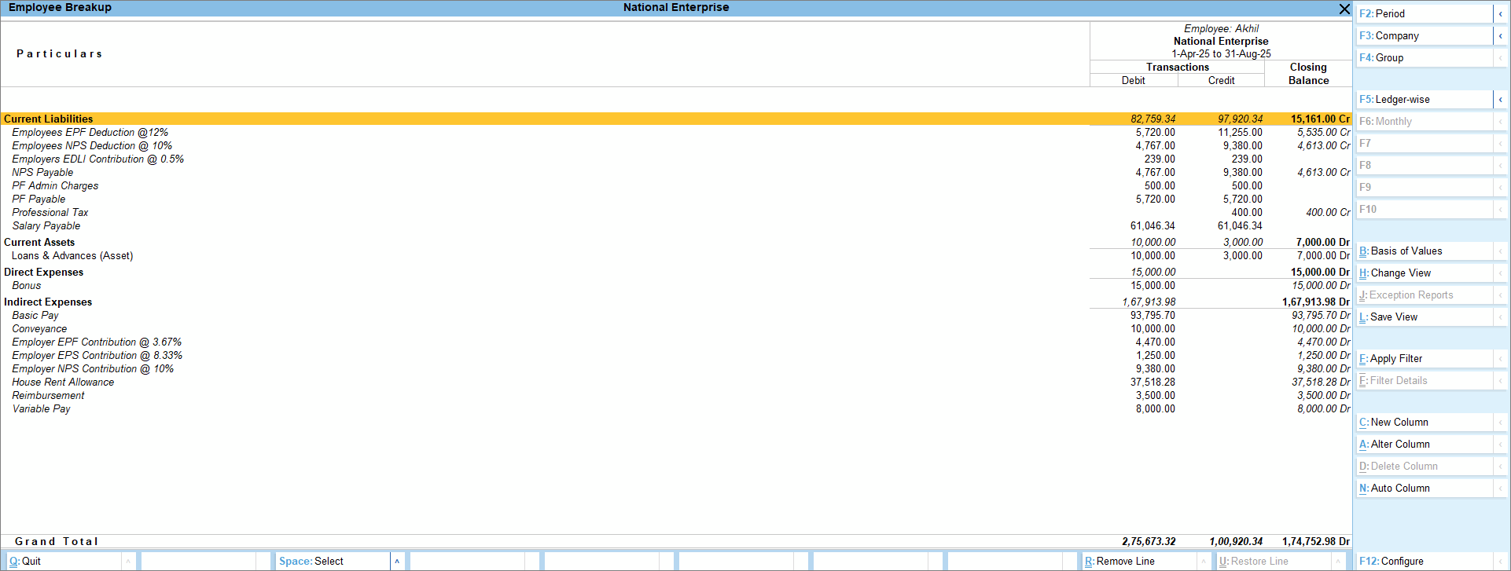Open the F2 Period option
This screenshot has width=1511, height=571.
pos(1423,14)
